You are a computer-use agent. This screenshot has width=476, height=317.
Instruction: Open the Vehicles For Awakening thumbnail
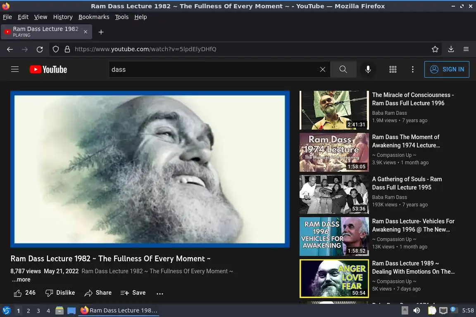coord(334,237)
